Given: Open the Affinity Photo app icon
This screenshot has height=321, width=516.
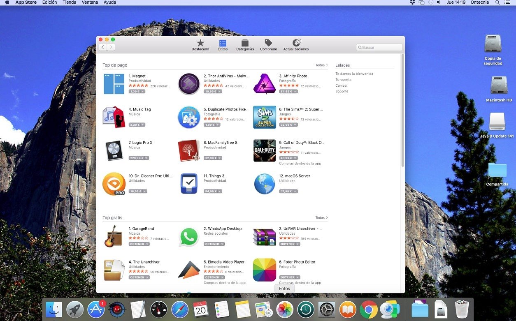Looking at the screenshot, I should tap(264, 84).
